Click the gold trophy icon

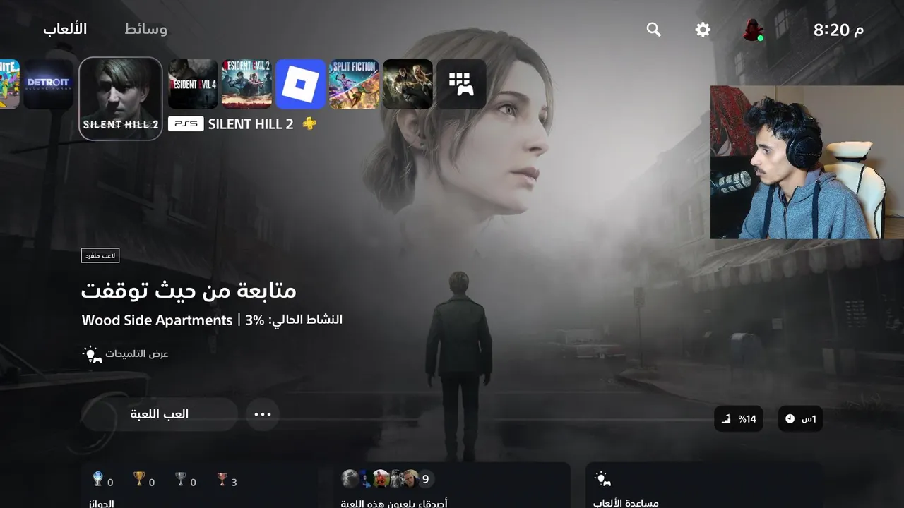tap(139, 480)
